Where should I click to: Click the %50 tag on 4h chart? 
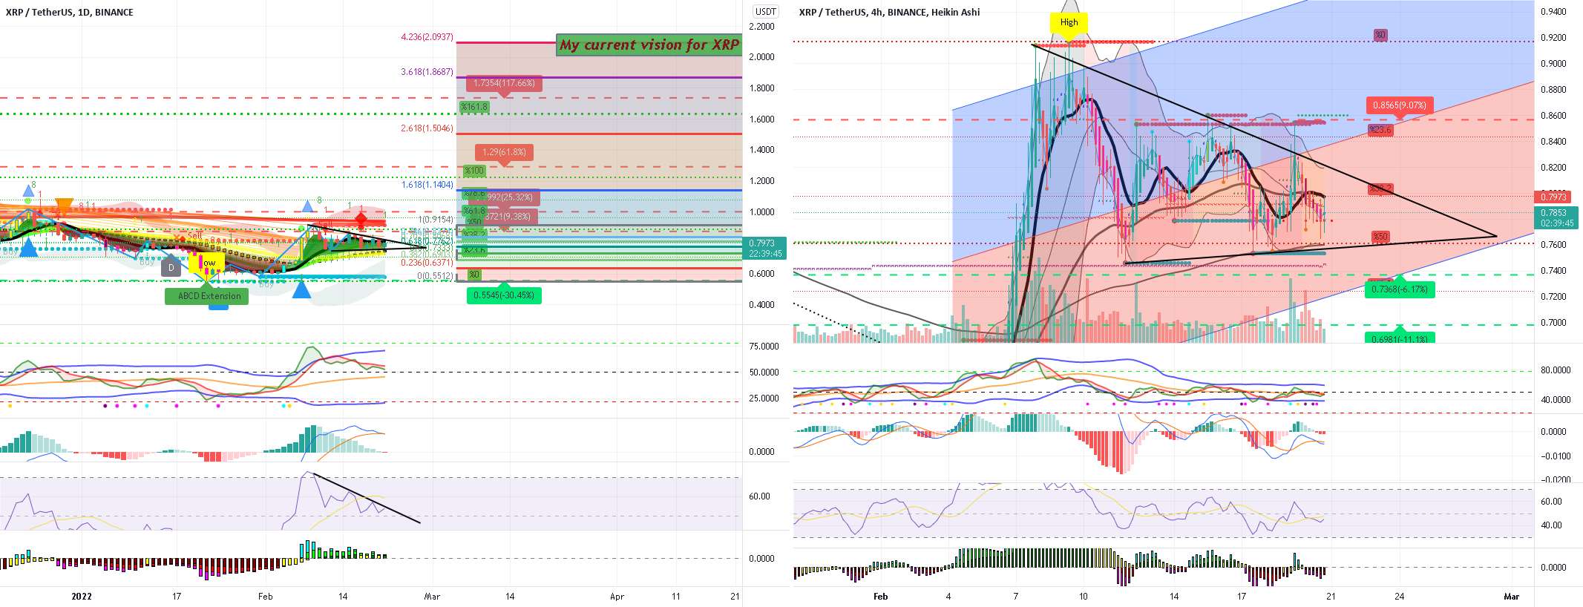pyautogui.click(x=1380, y=237)
